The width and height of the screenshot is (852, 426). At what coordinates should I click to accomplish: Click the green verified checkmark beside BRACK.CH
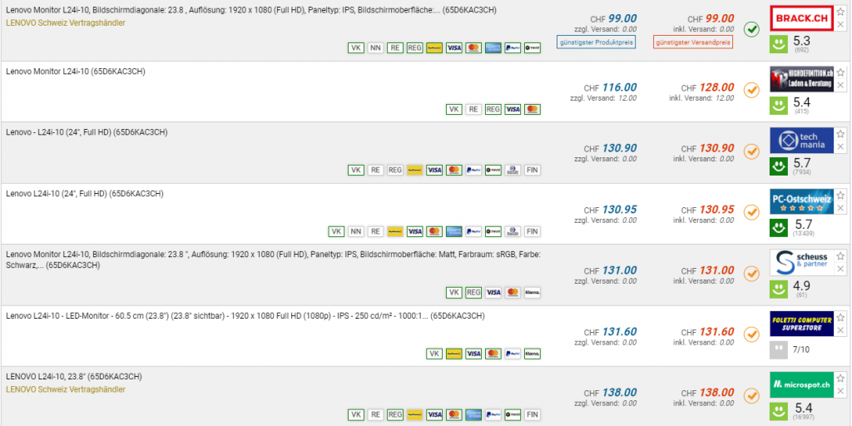[x=751, y=30]
